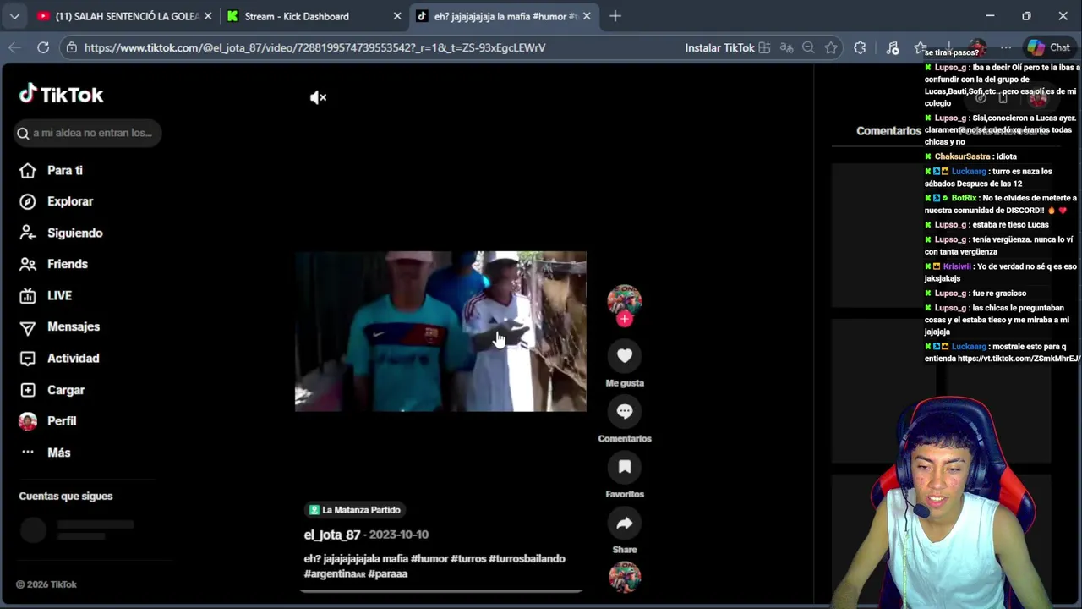
Task: Open the spinning music disc thumbnail
Action: point(625,577)
